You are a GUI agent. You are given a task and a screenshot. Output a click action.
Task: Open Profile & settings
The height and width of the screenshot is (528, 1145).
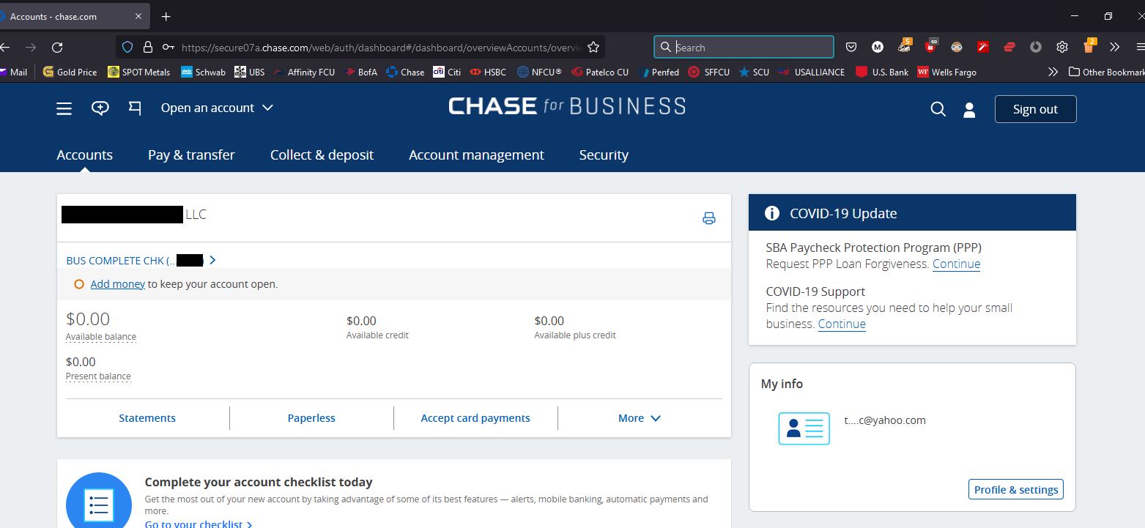click(1015, 490)
